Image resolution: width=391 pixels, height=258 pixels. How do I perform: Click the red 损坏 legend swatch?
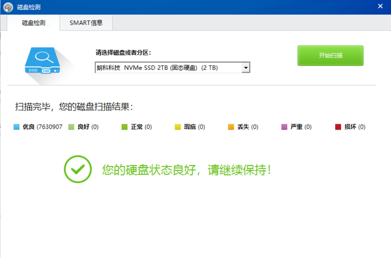click(x=338, y=127)
